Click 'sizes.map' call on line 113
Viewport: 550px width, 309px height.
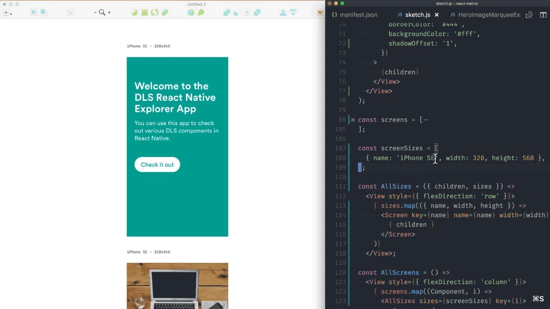[x=398, y=206]
